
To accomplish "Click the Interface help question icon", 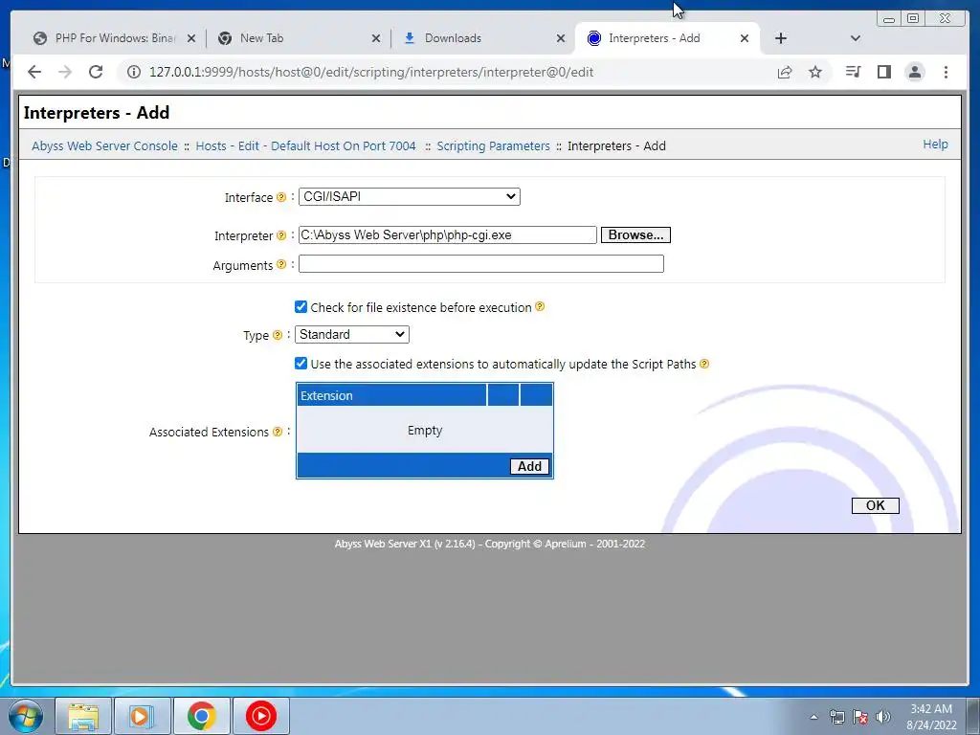I will click(x=281, y=197).
